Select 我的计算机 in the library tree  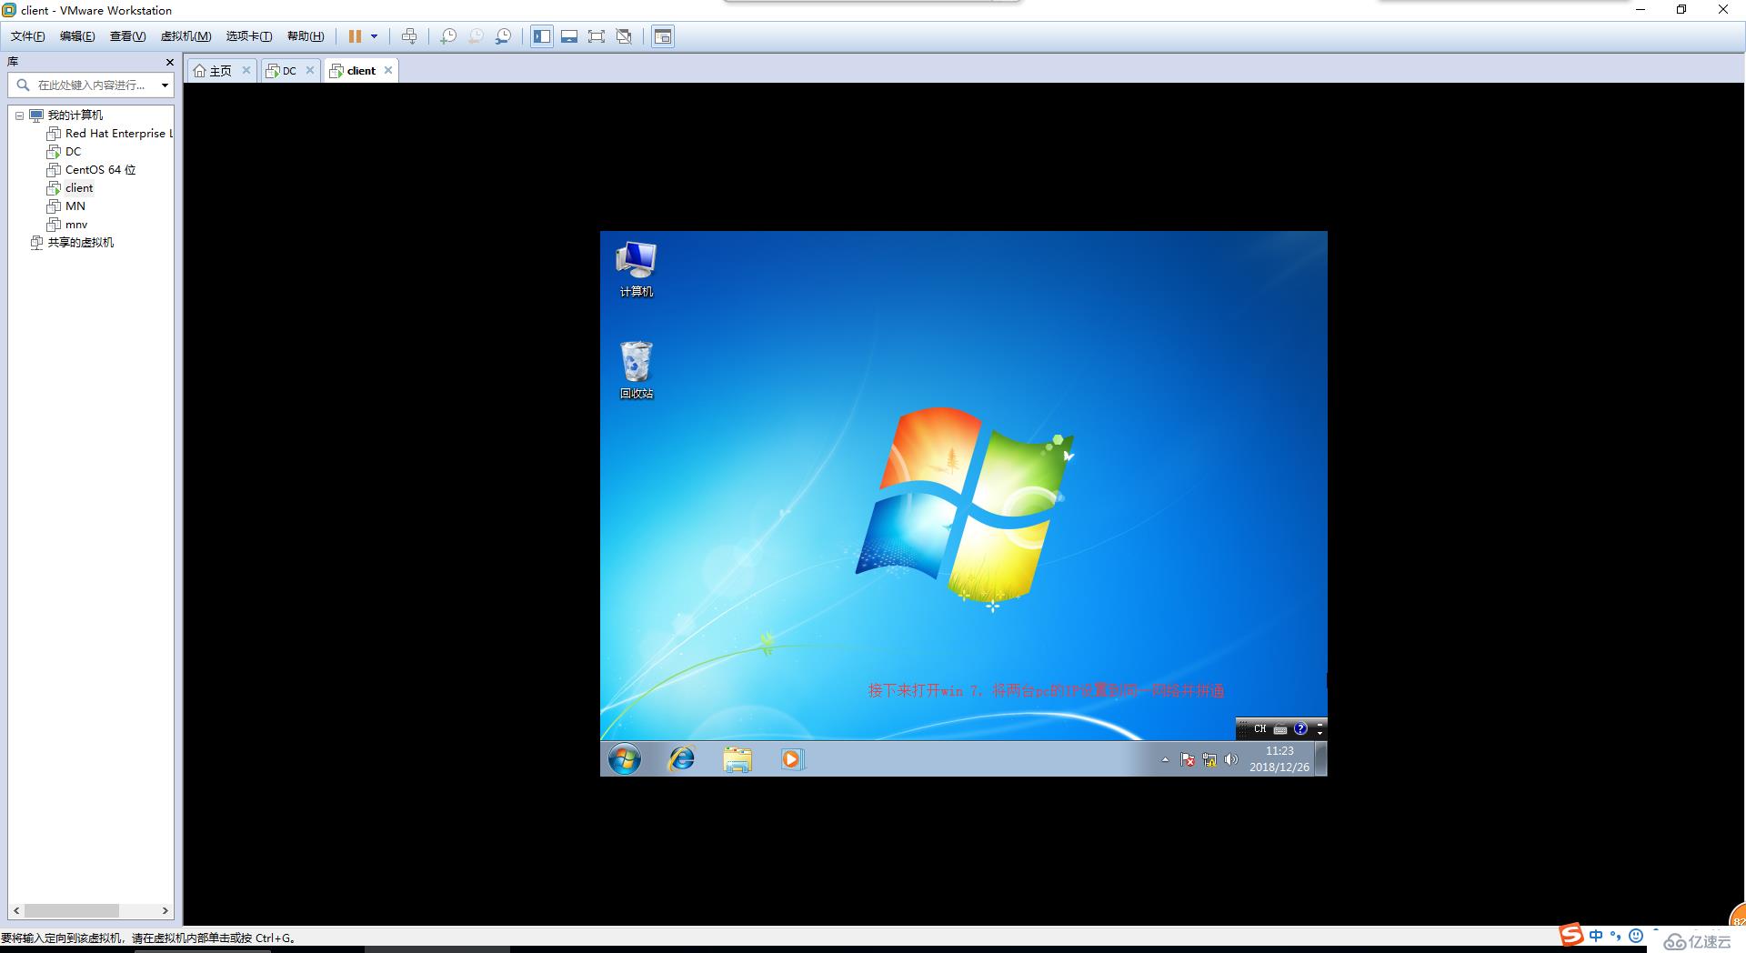tap(75, 115)
